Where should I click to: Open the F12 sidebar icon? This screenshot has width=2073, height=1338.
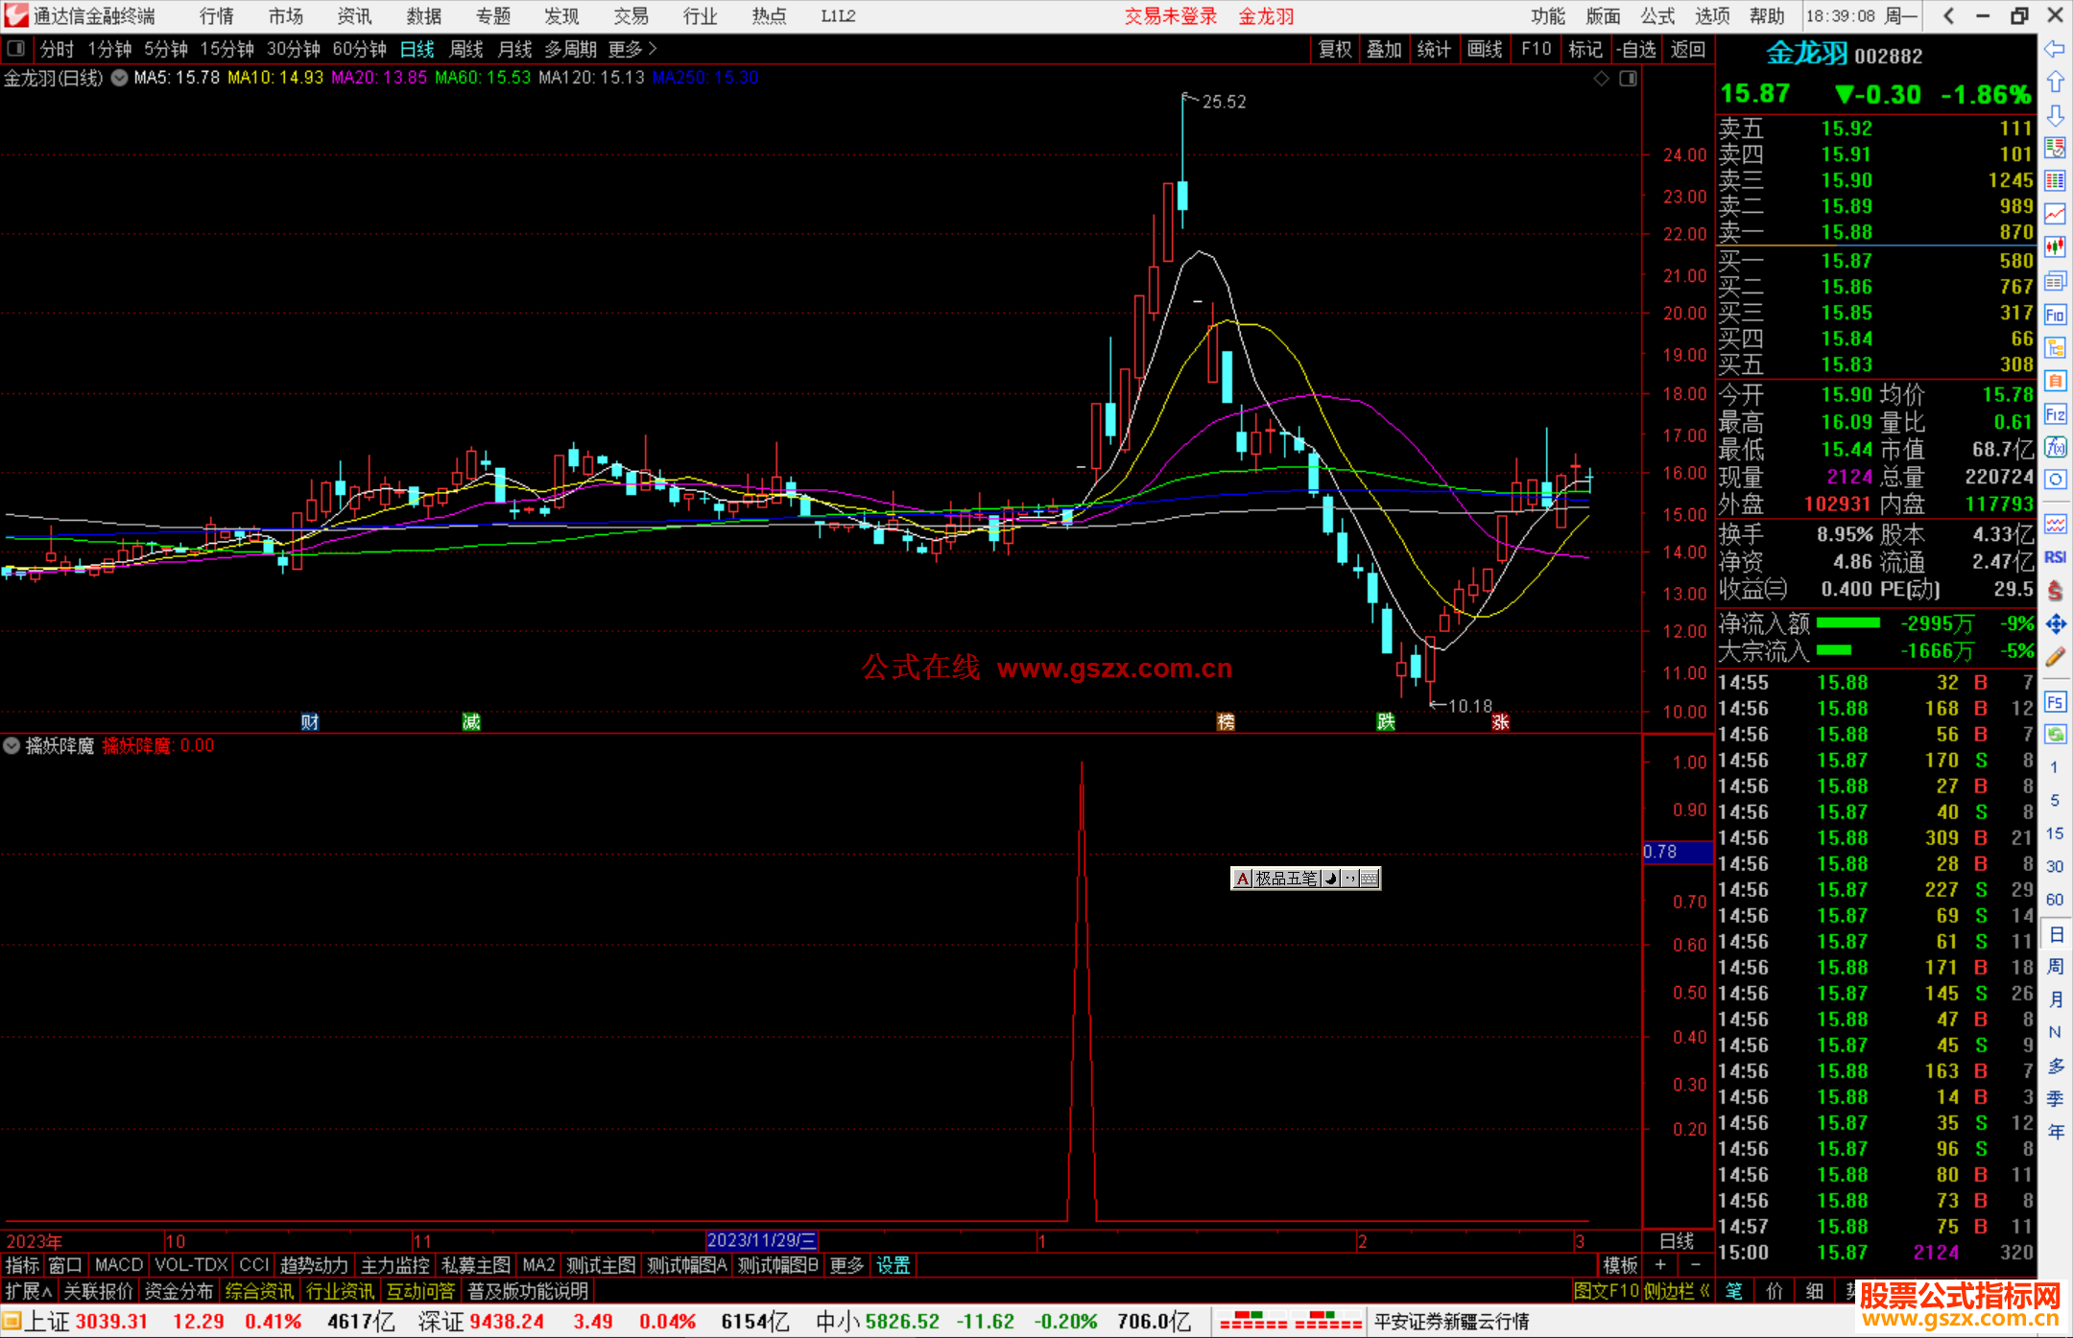(2055, 414)
